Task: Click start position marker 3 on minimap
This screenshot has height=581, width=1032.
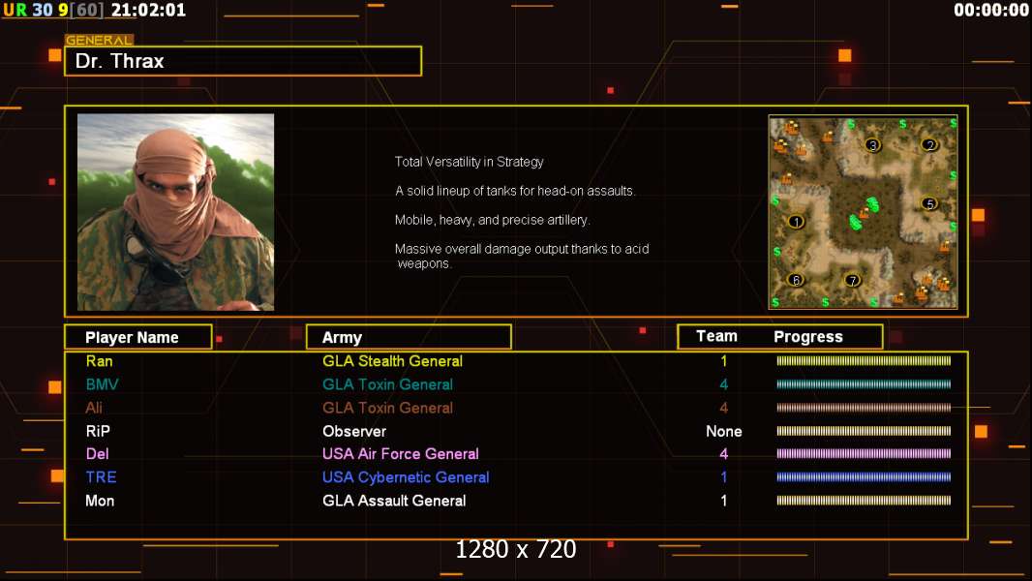Action: pos(872,145)
